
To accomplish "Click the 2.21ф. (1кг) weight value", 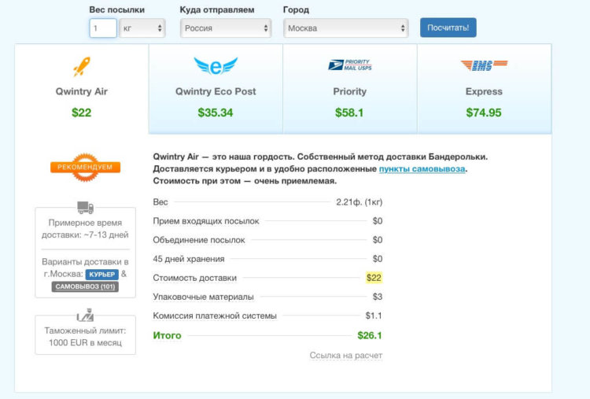I will [360, 202].
